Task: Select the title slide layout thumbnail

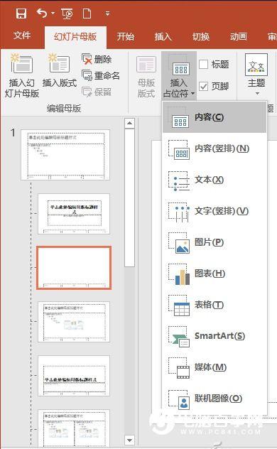Action: [x=74, y=214]
